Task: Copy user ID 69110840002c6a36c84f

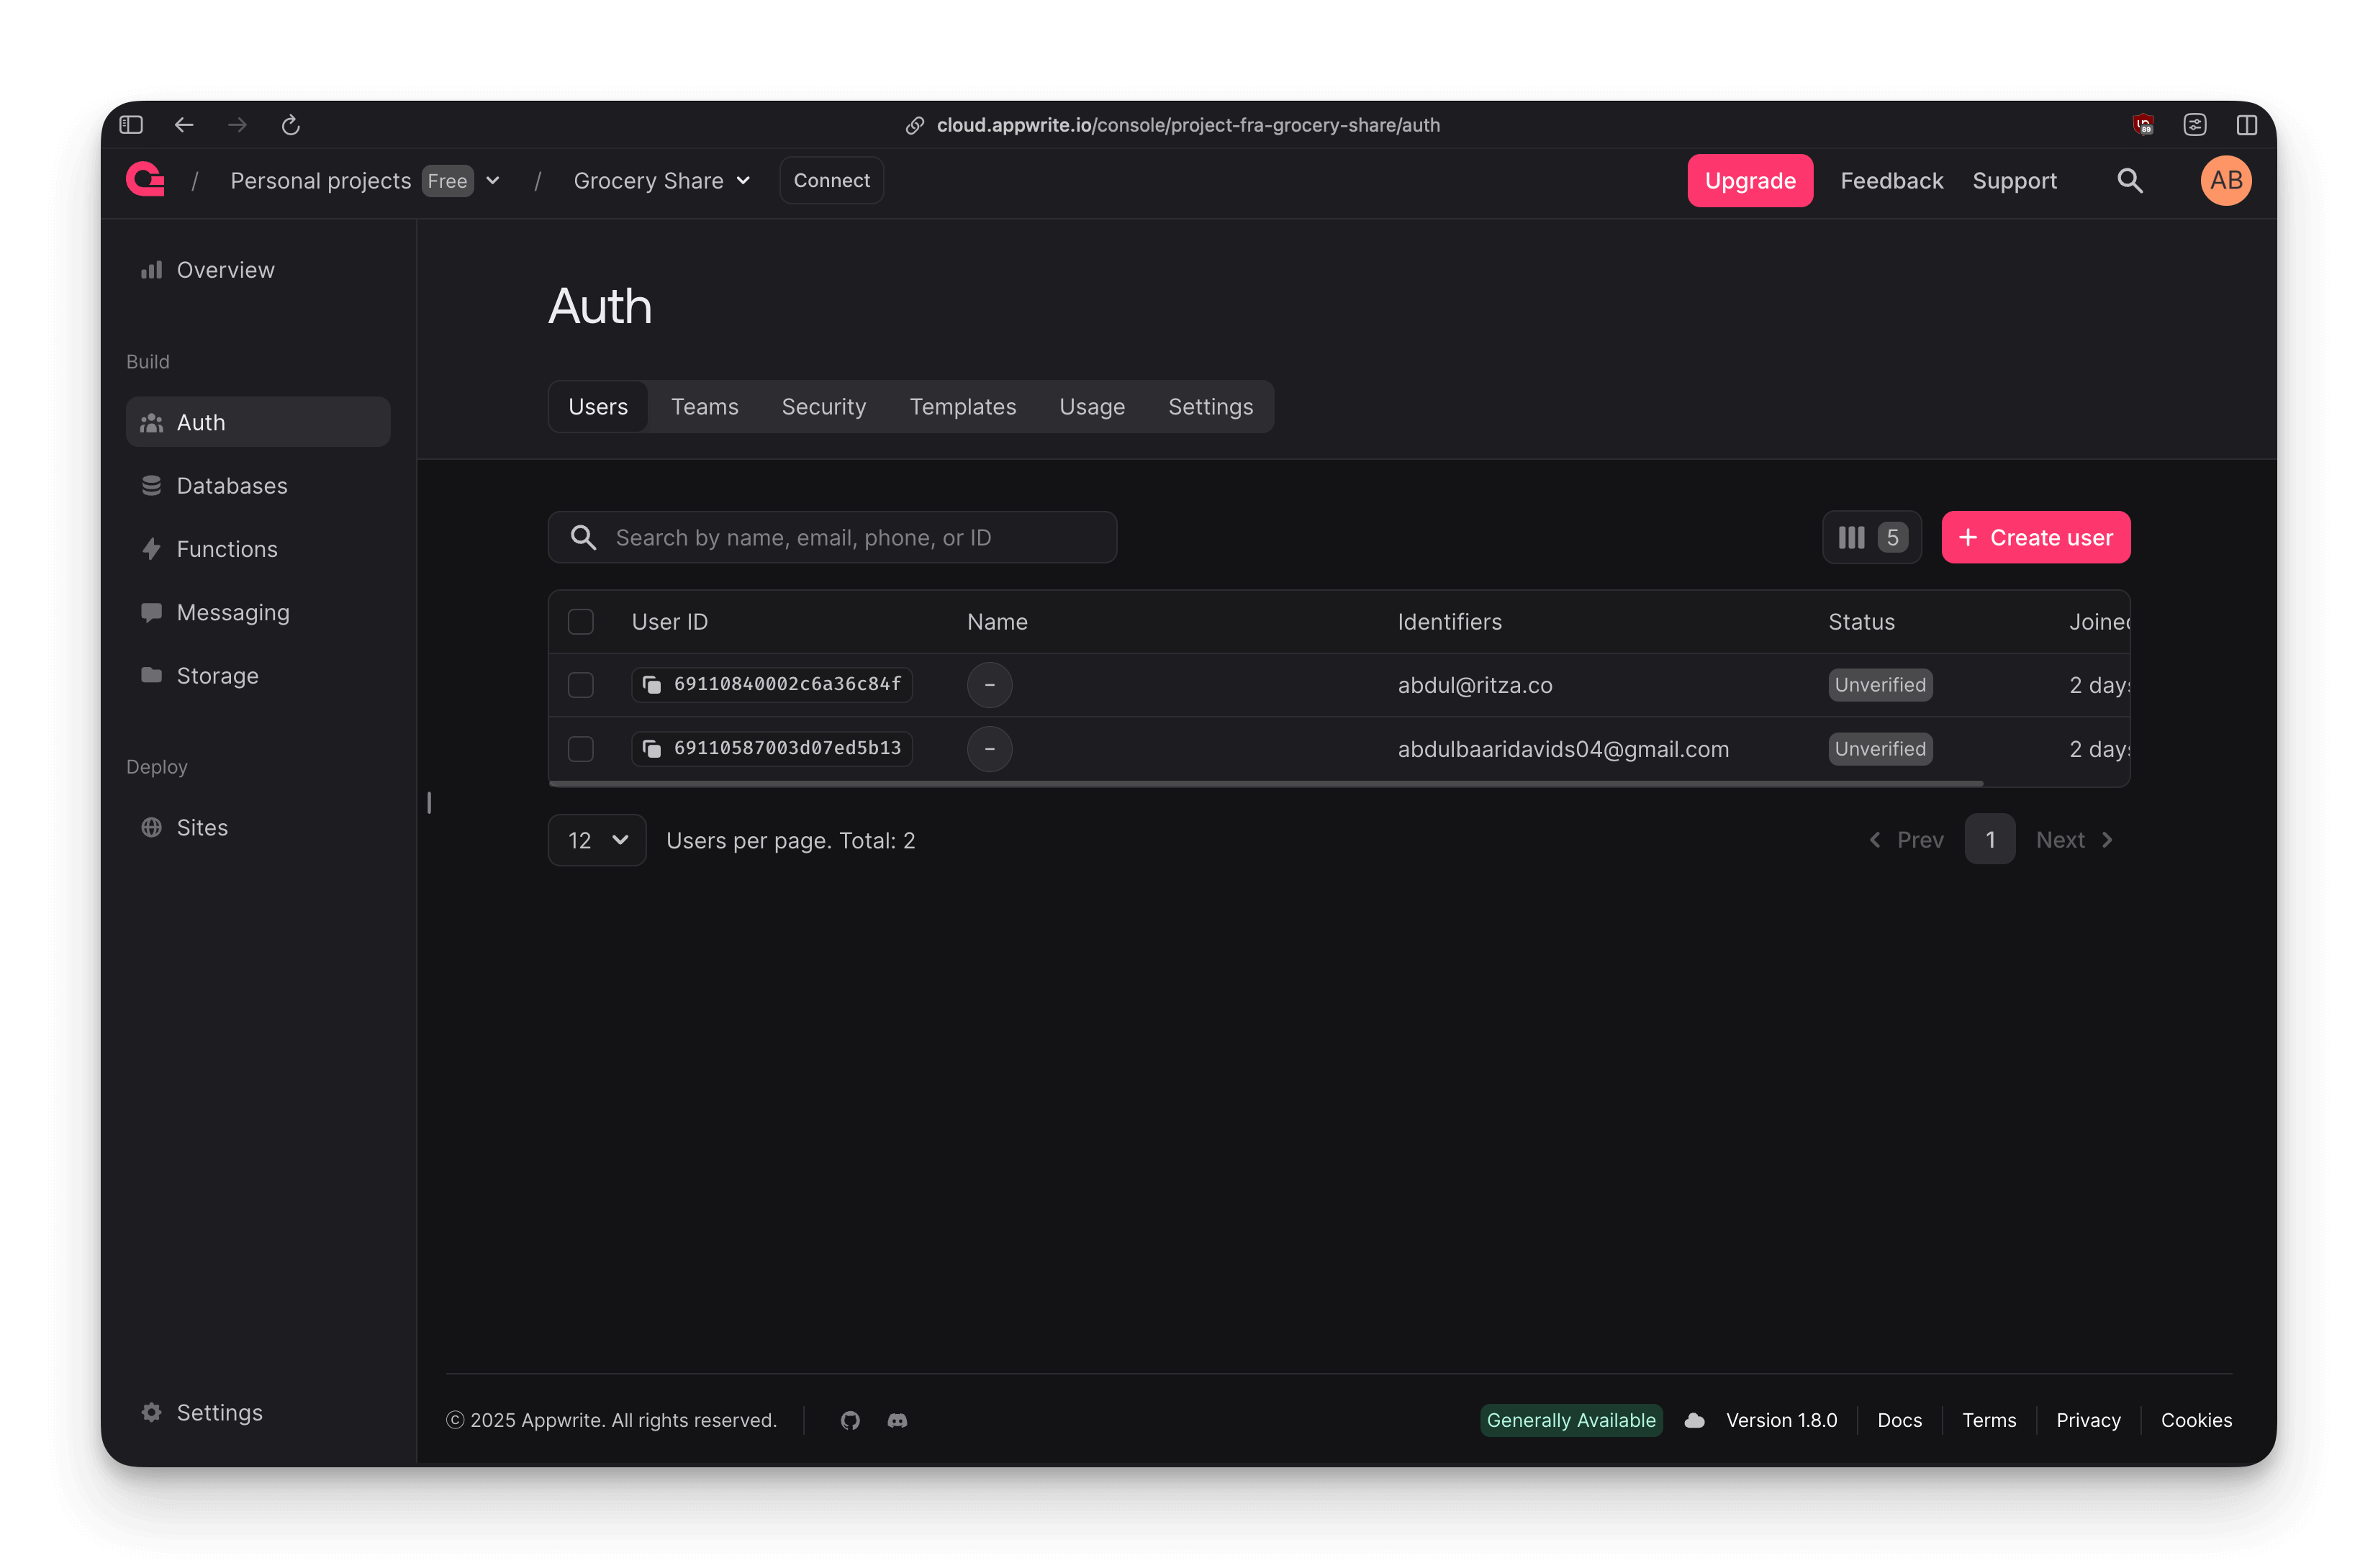Action: pos(653,684)
